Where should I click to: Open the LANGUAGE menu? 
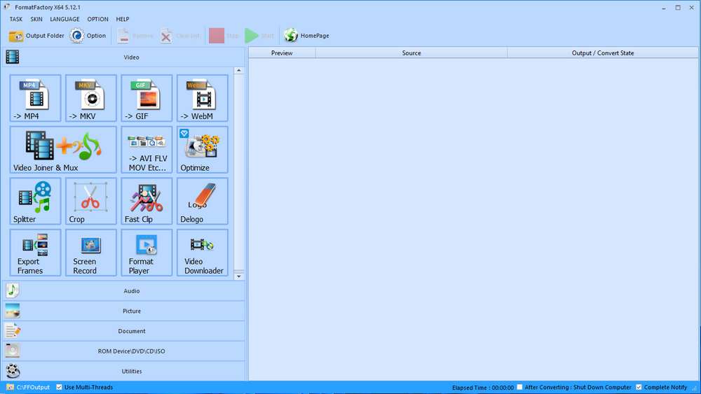click(64, 19)
